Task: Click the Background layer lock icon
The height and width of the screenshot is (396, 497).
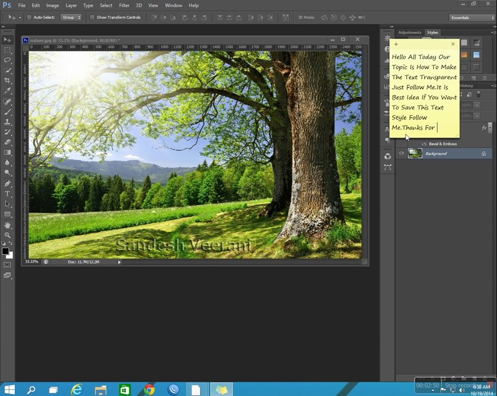Action: point(484,153)
